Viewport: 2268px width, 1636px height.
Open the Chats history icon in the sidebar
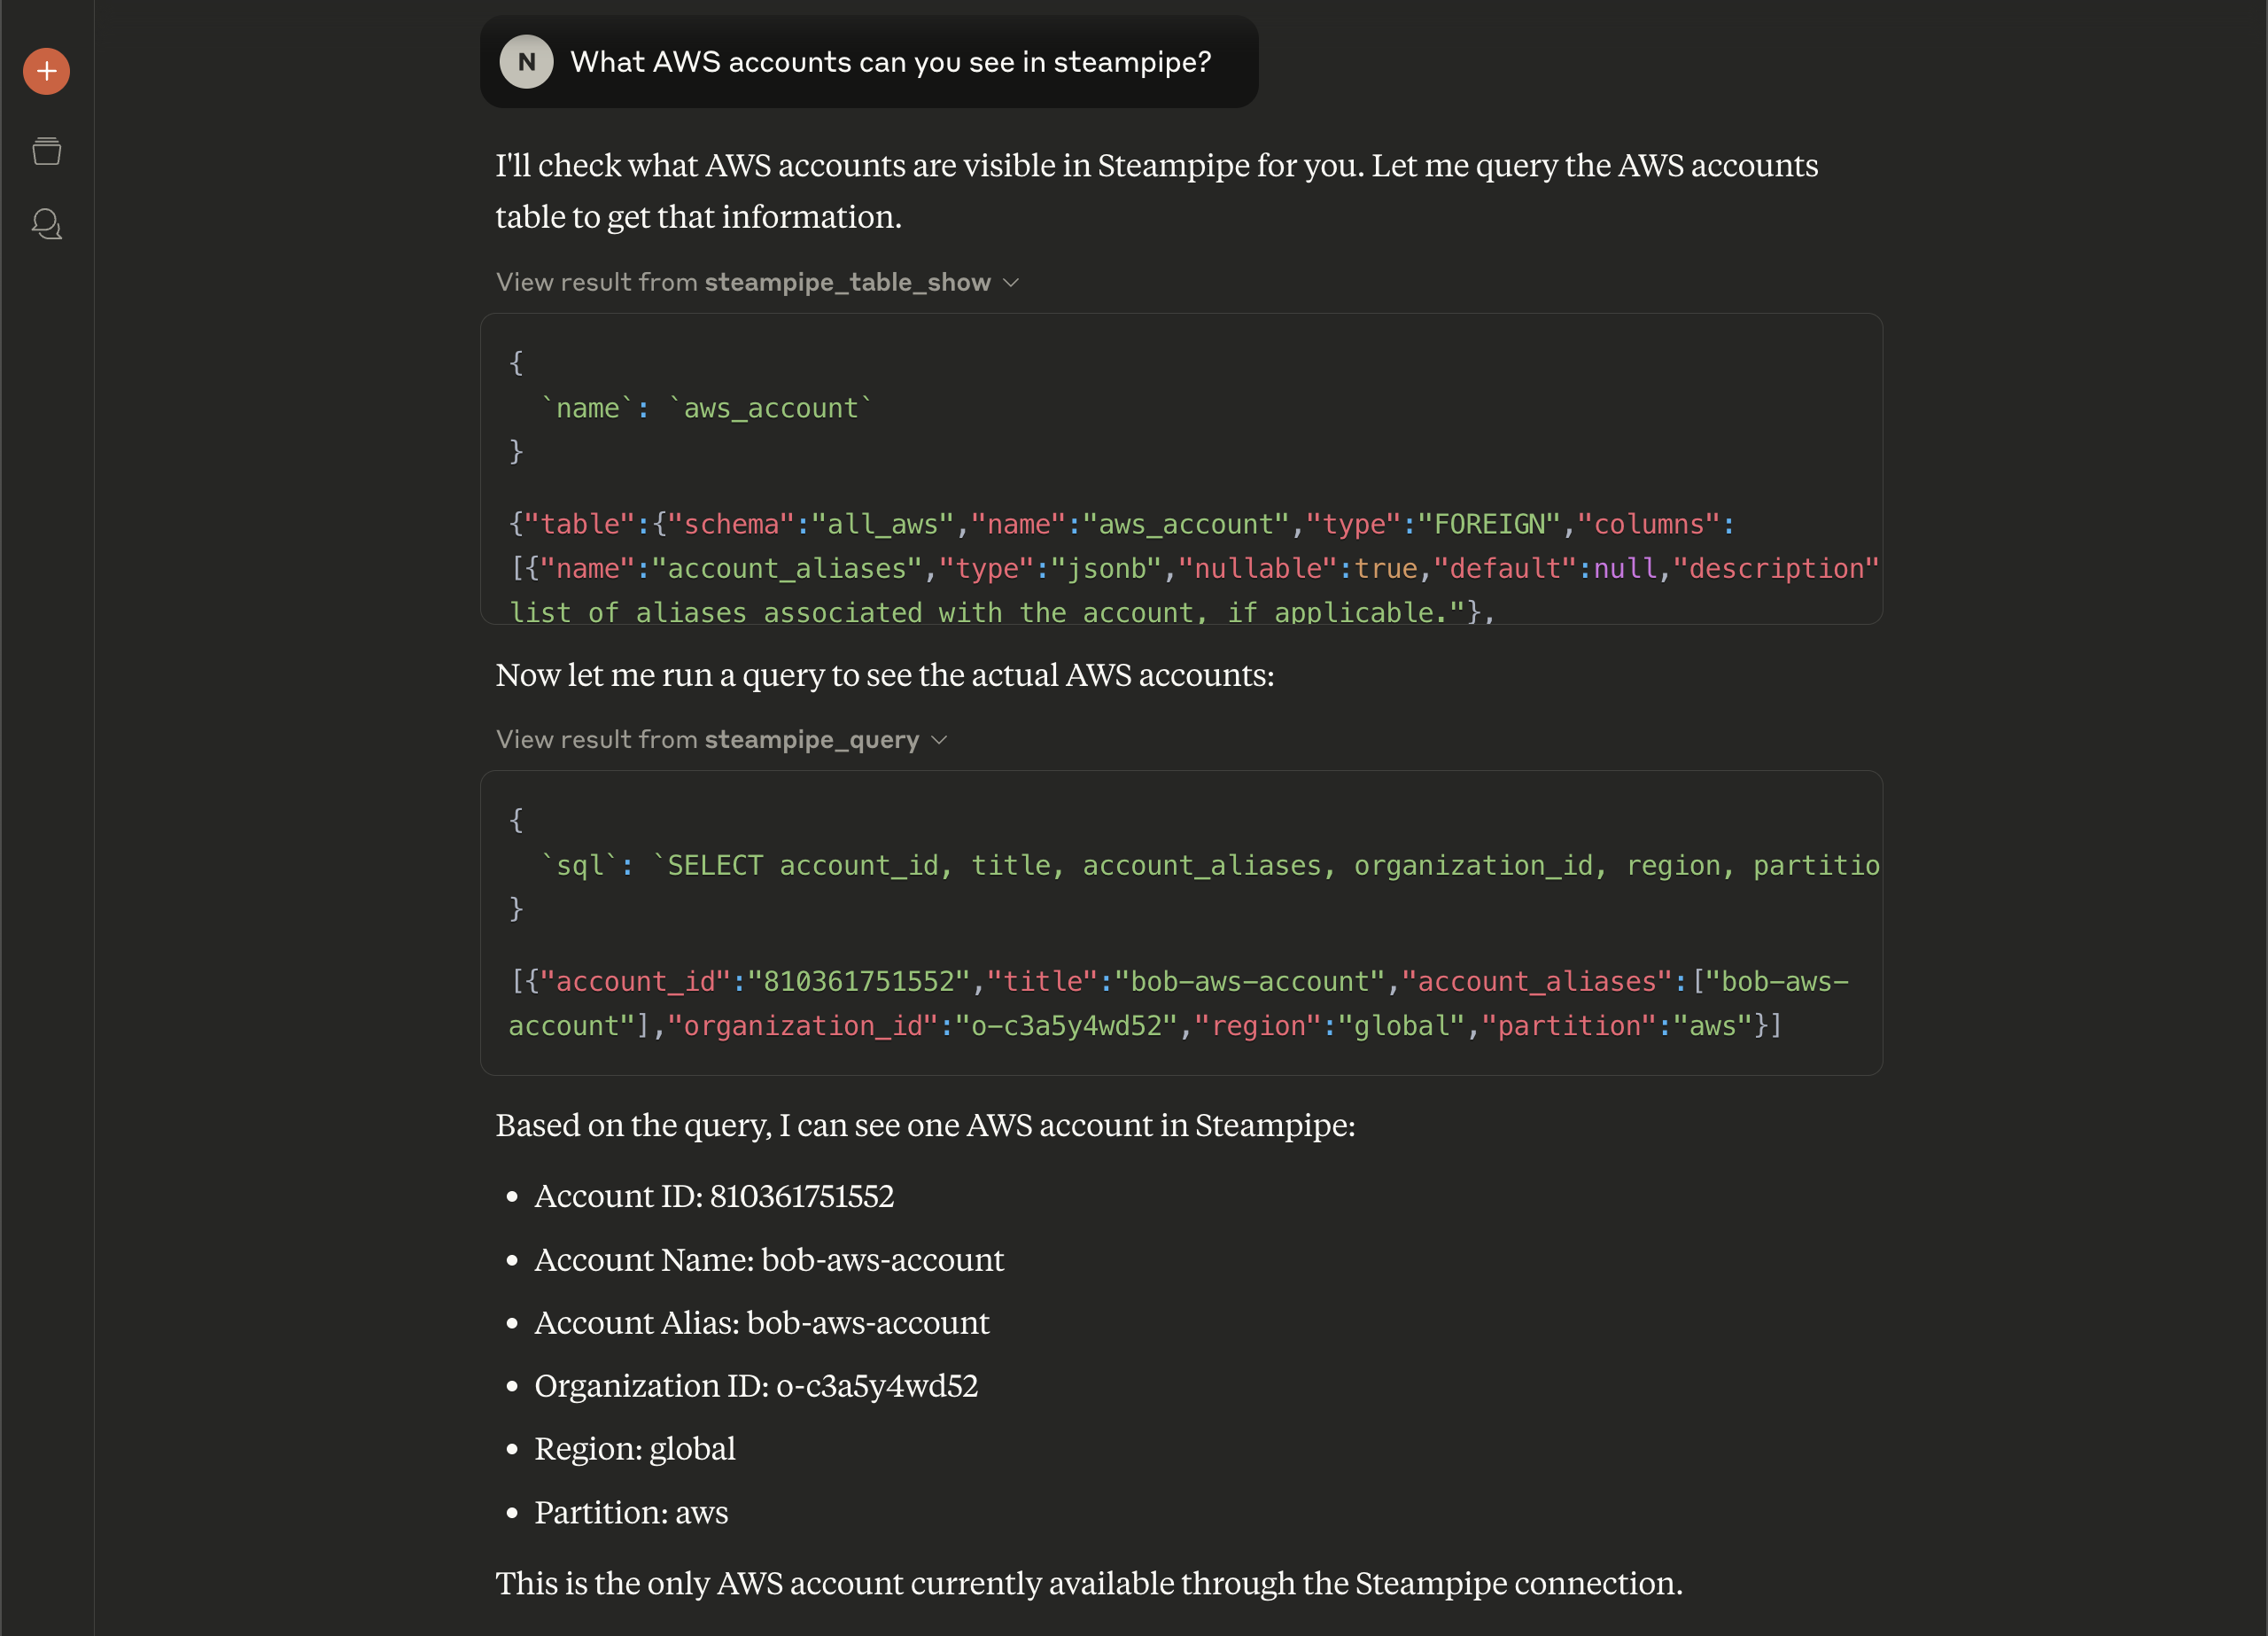click(x=46, y=224)
